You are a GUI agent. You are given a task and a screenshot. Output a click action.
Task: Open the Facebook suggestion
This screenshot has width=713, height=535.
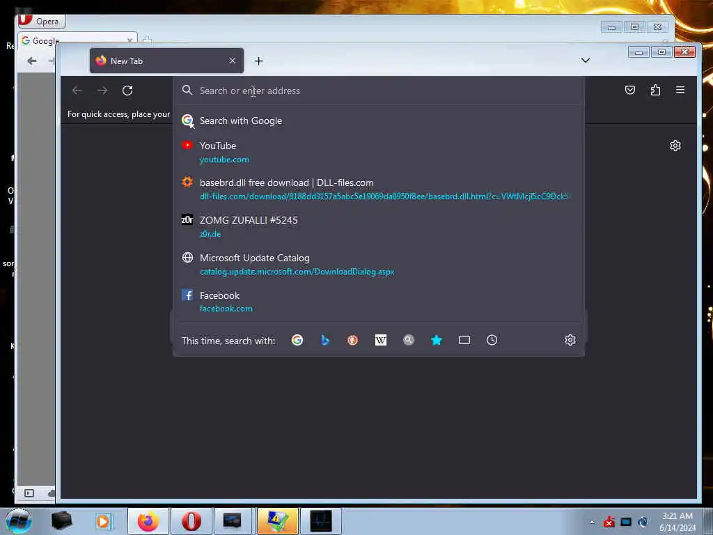[x=378, y=302]
